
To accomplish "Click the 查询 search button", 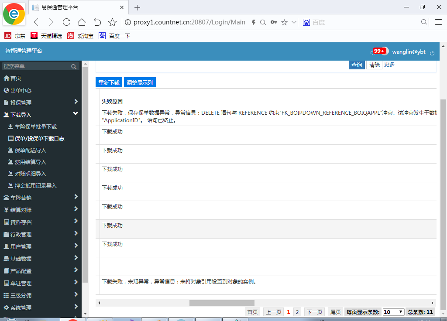I will click(x=357, y=65).
